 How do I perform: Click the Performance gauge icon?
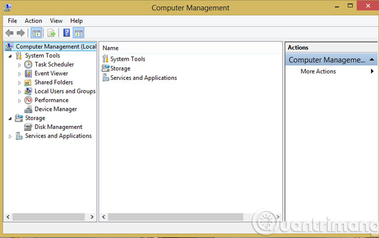click(x=29, y=100)
